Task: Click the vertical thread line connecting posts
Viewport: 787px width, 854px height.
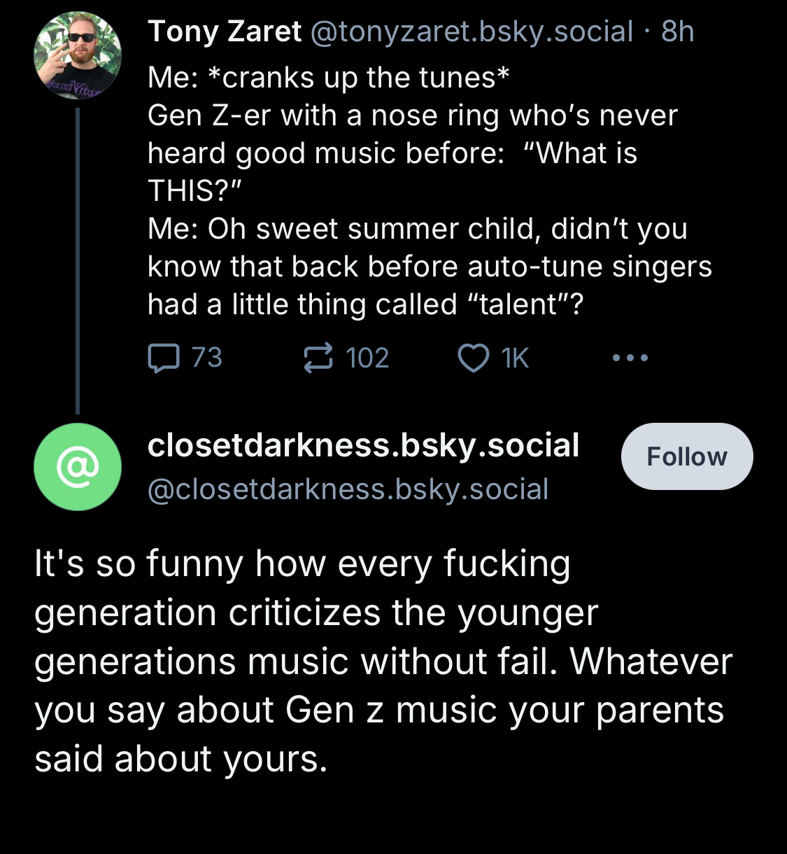Action: pos(78,259)
